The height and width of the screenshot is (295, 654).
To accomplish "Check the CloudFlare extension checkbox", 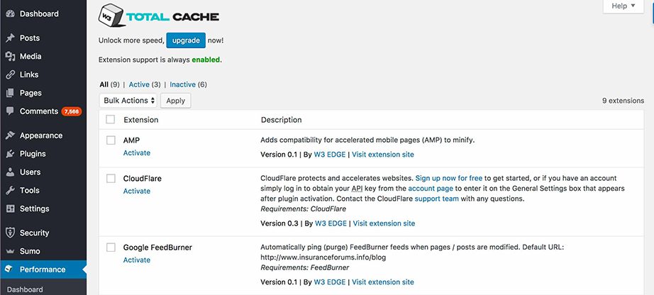I will pos(111,179).
